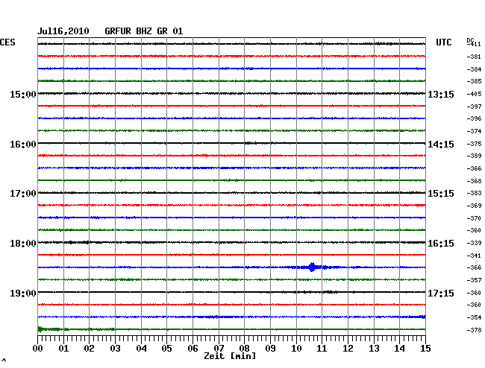This screenshot has height=368, width=485.
Task: Select the DC offset value -339
Action: pyautogui.click(x=474, y=243)
